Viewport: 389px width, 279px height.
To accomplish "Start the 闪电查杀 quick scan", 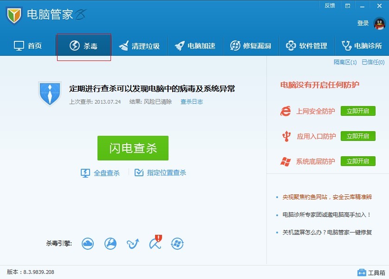I will click(133, 148).
